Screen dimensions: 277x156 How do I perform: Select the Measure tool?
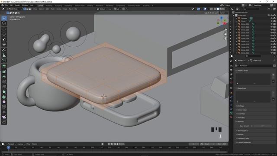(x=4, y=55)
